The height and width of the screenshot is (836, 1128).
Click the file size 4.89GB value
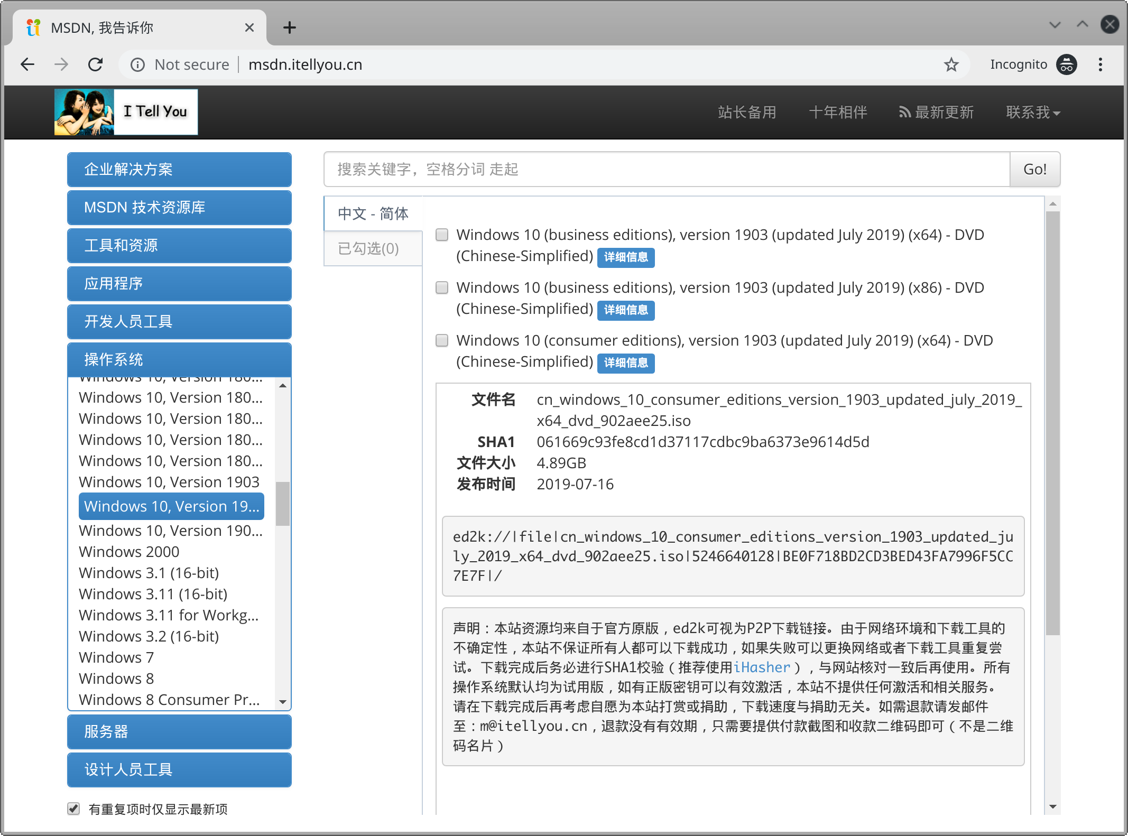tap(561, 463)
